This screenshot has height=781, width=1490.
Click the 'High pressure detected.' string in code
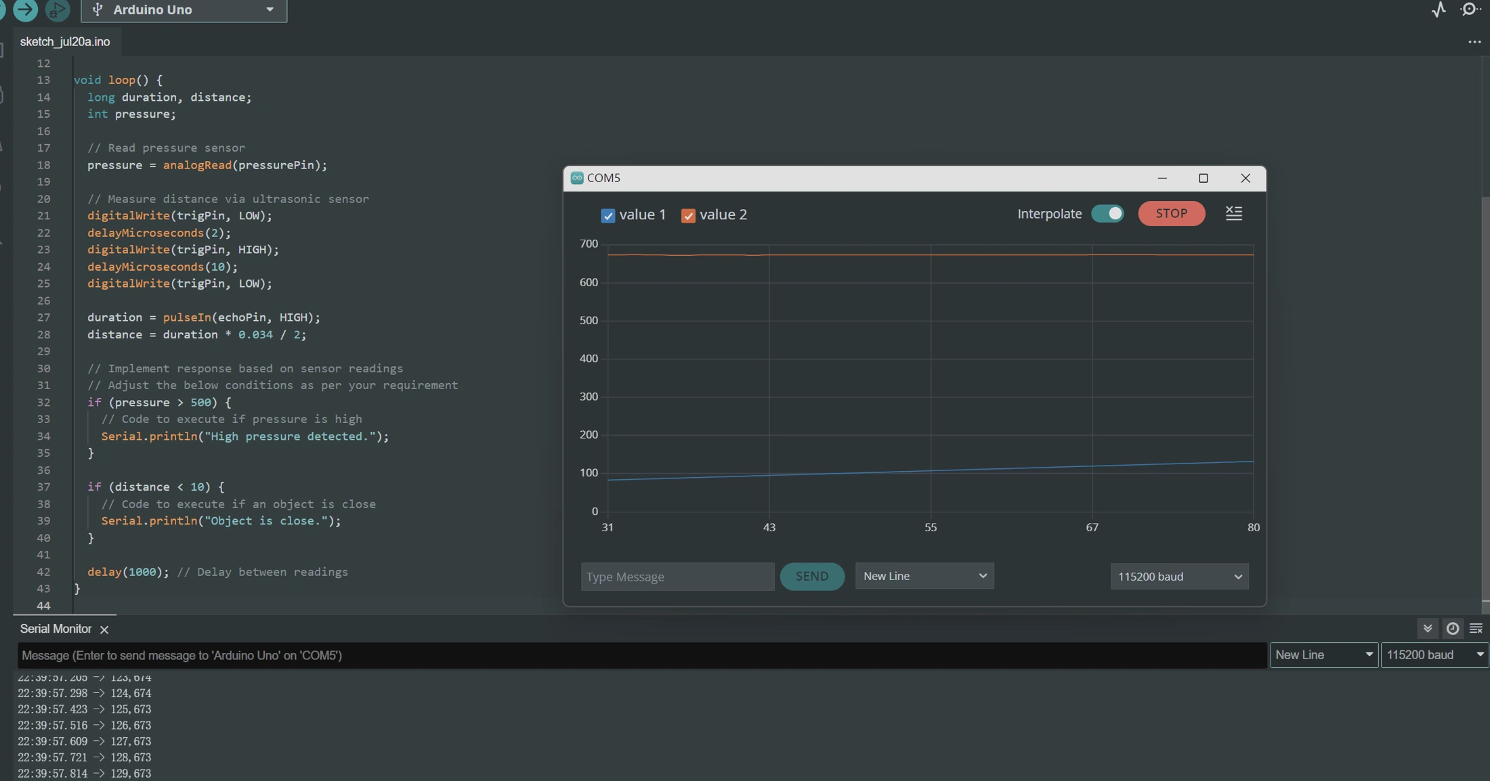(290, 437)
